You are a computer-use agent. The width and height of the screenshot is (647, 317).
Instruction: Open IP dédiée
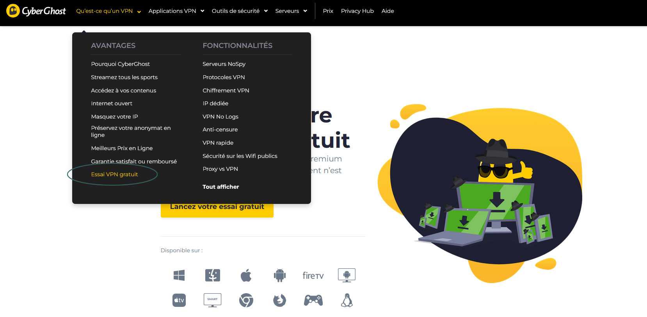[215, 103]
